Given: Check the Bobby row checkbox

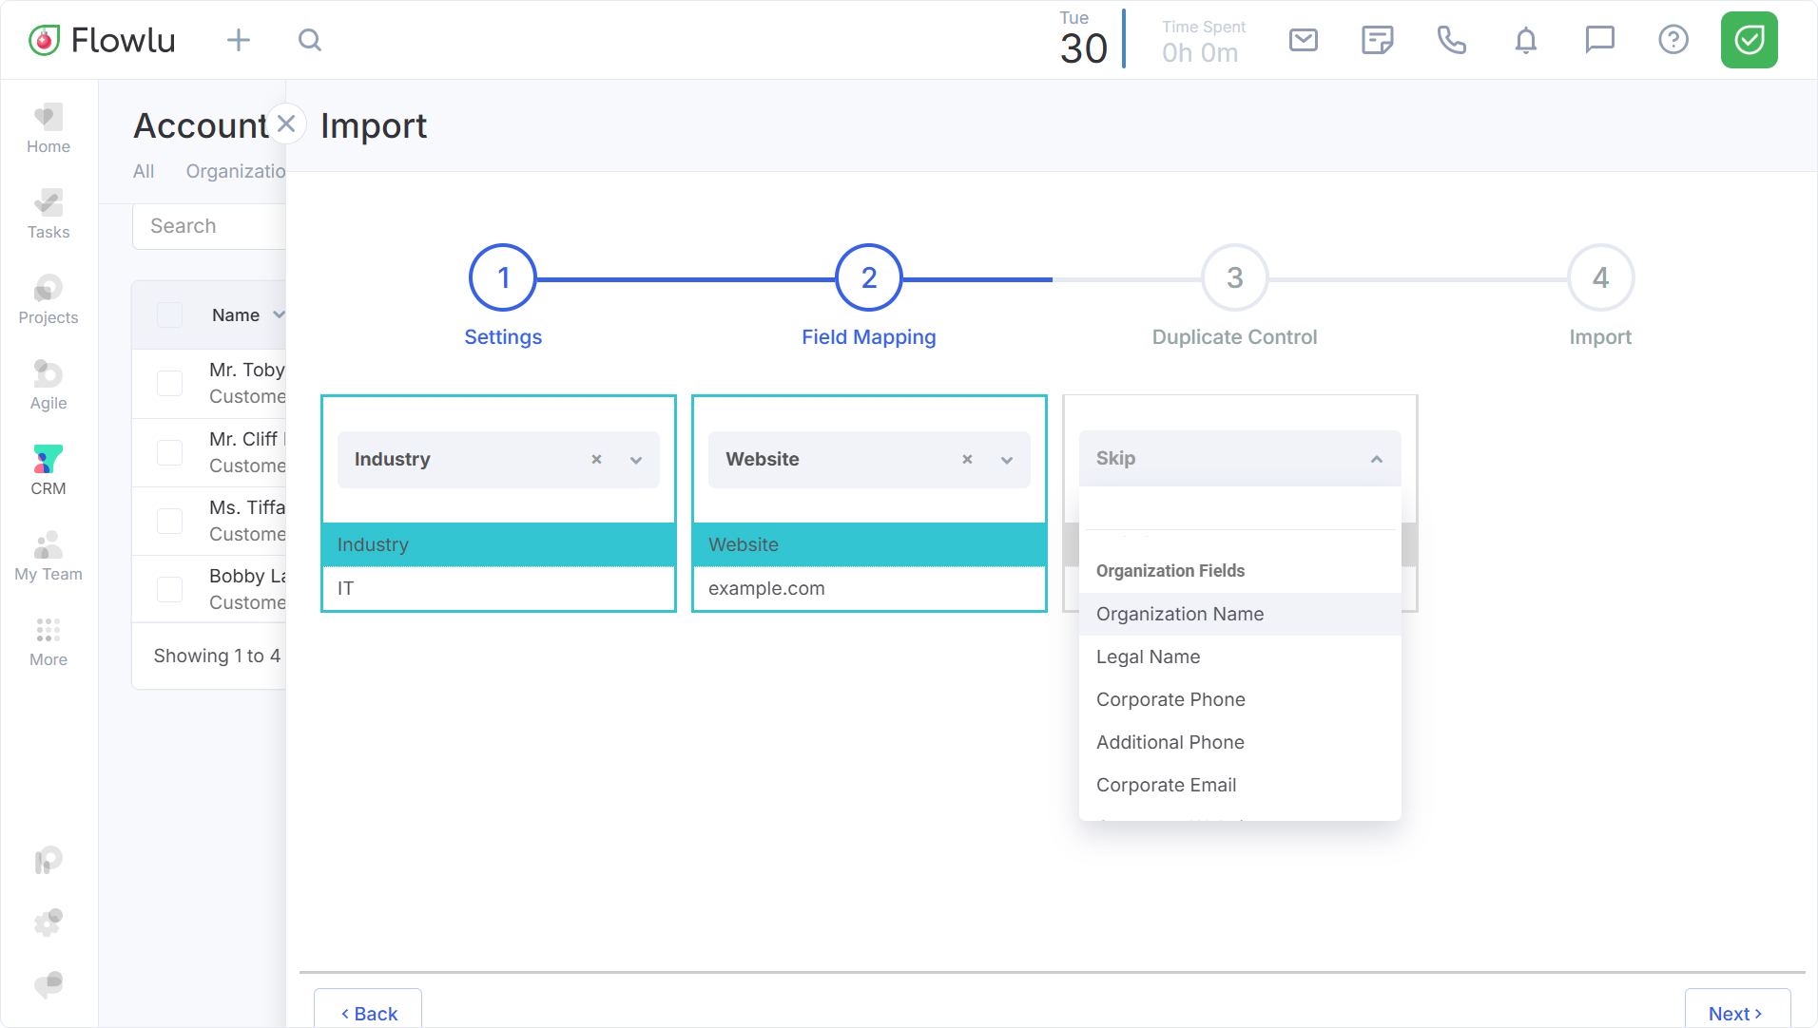Looking at the screenshot, I should point(169,589).
